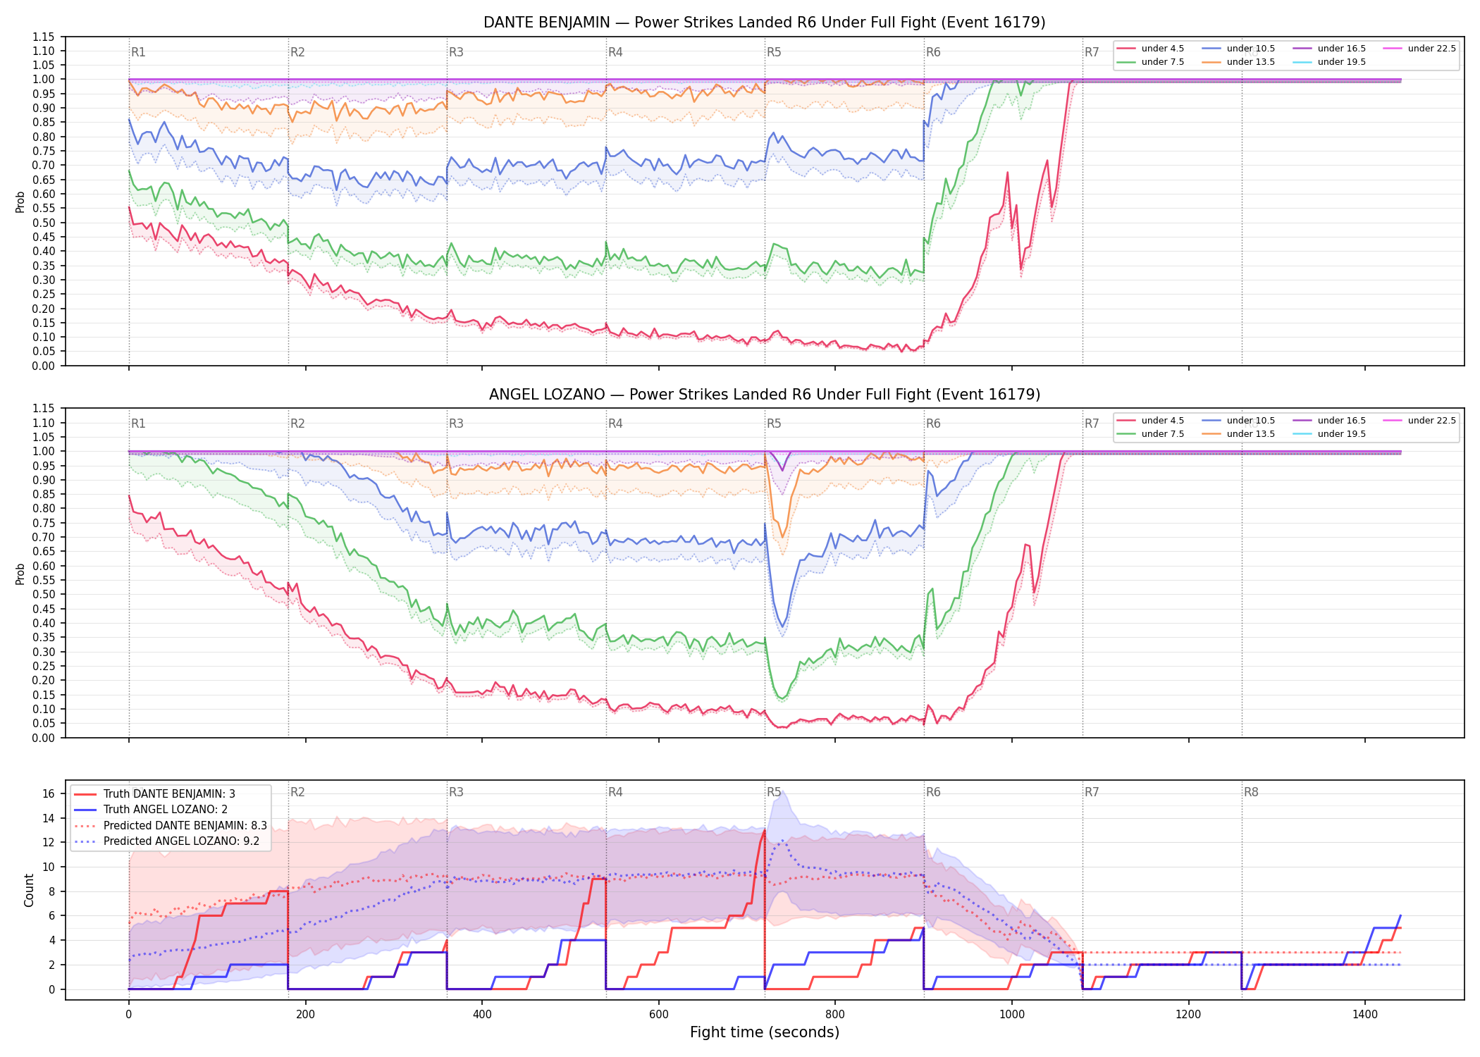
Task: Click the Angel Lozano chart title
Action: (x=765, y=395)
